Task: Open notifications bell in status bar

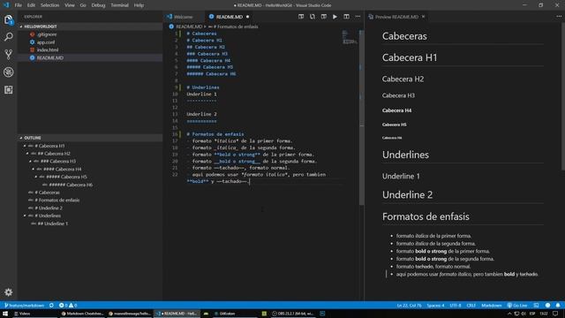Action: 558,306
